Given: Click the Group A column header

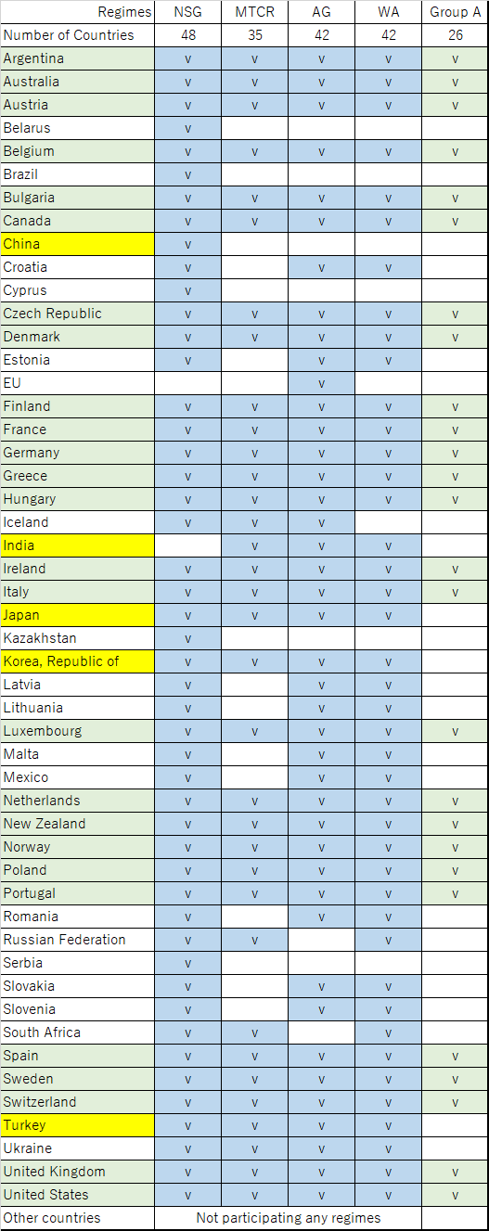Looking at the screenshot, I should [455, 12].
